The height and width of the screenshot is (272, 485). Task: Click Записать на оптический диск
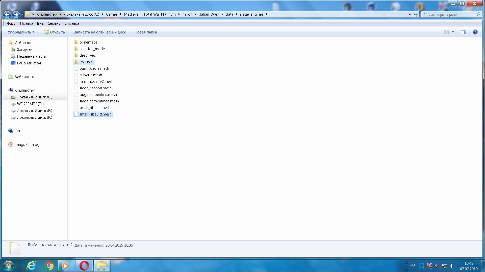100,32
